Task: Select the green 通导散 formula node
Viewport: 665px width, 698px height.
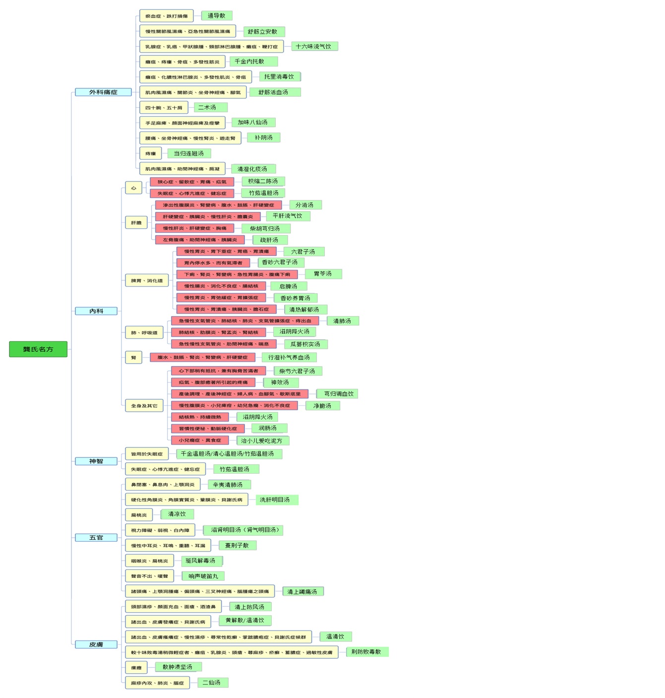Action: coord(216,16)
